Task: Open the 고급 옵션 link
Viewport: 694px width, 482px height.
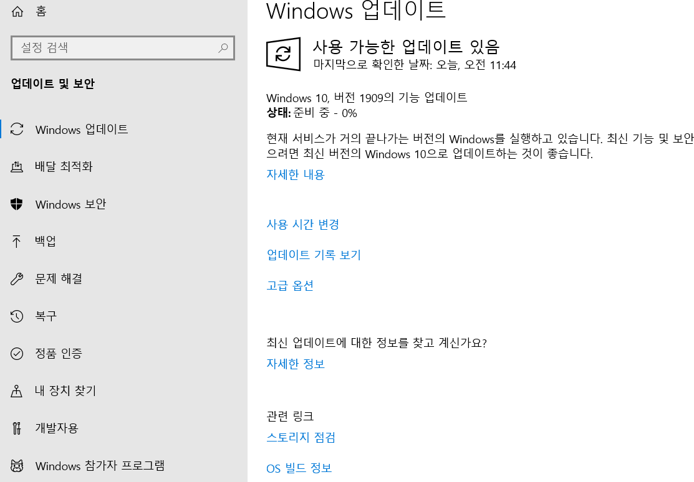Action: [290, 286]
